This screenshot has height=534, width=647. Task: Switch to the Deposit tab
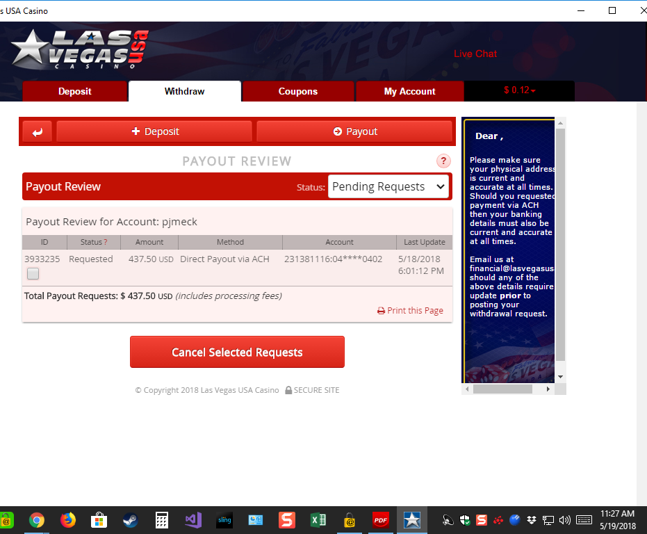74,91
